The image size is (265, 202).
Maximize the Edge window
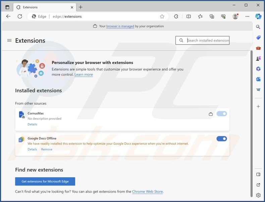[x=246, y=5]
